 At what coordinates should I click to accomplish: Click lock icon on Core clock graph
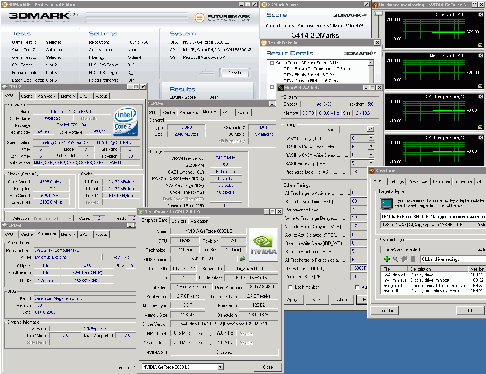[x=480, y=45]
